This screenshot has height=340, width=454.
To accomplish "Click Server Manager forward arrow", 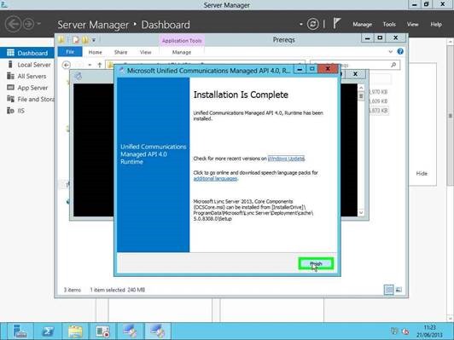I will point(28,24).
